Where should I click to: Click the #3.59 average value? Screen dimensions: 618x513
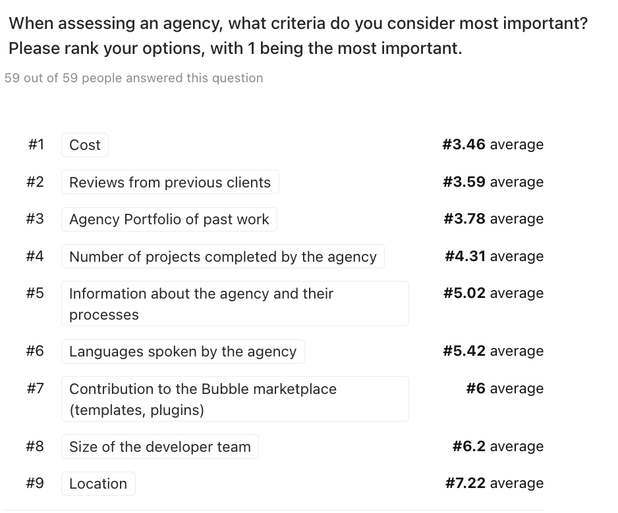[493, 182]
